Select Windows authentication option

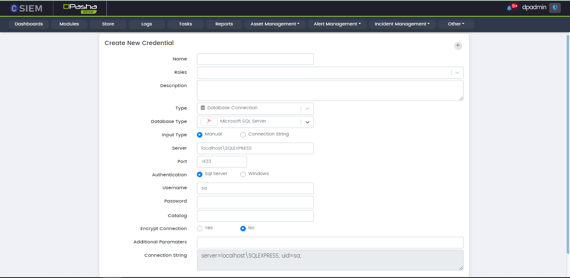(x=243, y=174)
